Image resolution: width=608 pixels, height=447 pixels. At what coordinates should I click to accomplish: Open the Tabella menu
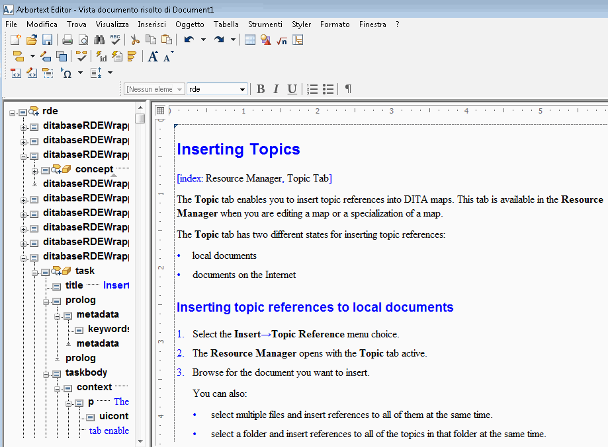click(x=226, y=24)
